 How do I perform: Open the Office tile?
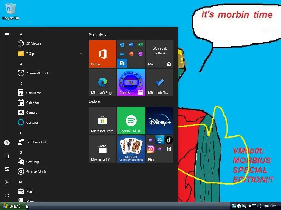(x=103, y=54)
